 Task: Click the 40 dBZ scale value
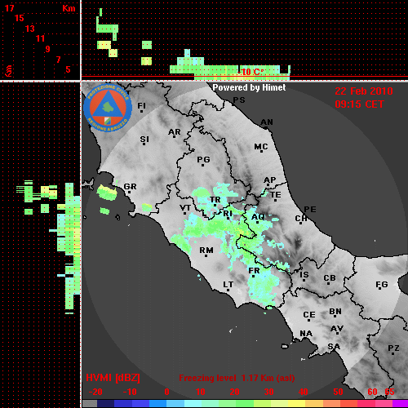[x=303, y=392]
